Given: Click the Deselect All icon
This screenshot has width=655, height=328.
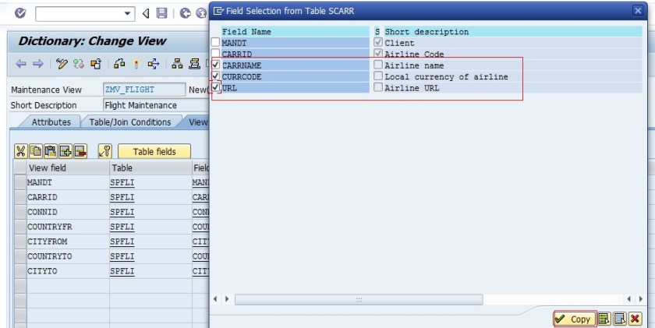Looking at the screenshot, I should click(620, 319).
